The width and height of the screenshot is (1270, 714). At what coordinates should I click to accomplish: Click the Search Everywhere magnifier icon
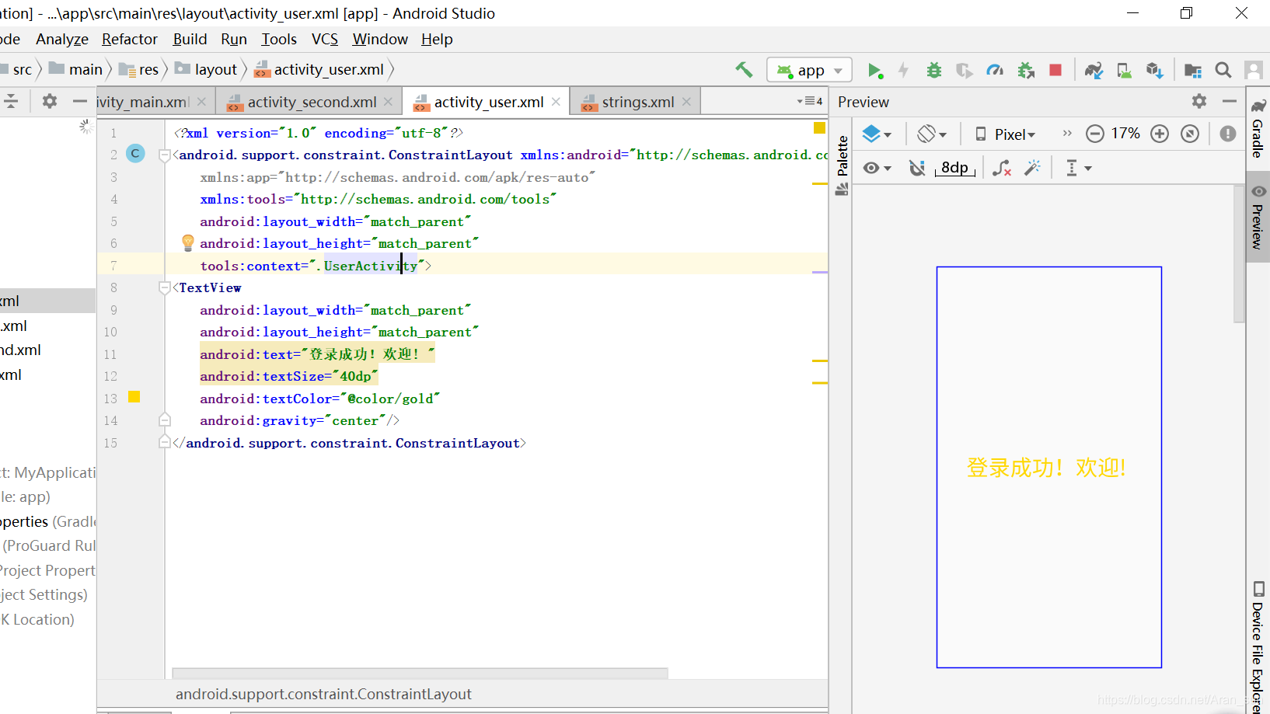[1223, 71]
